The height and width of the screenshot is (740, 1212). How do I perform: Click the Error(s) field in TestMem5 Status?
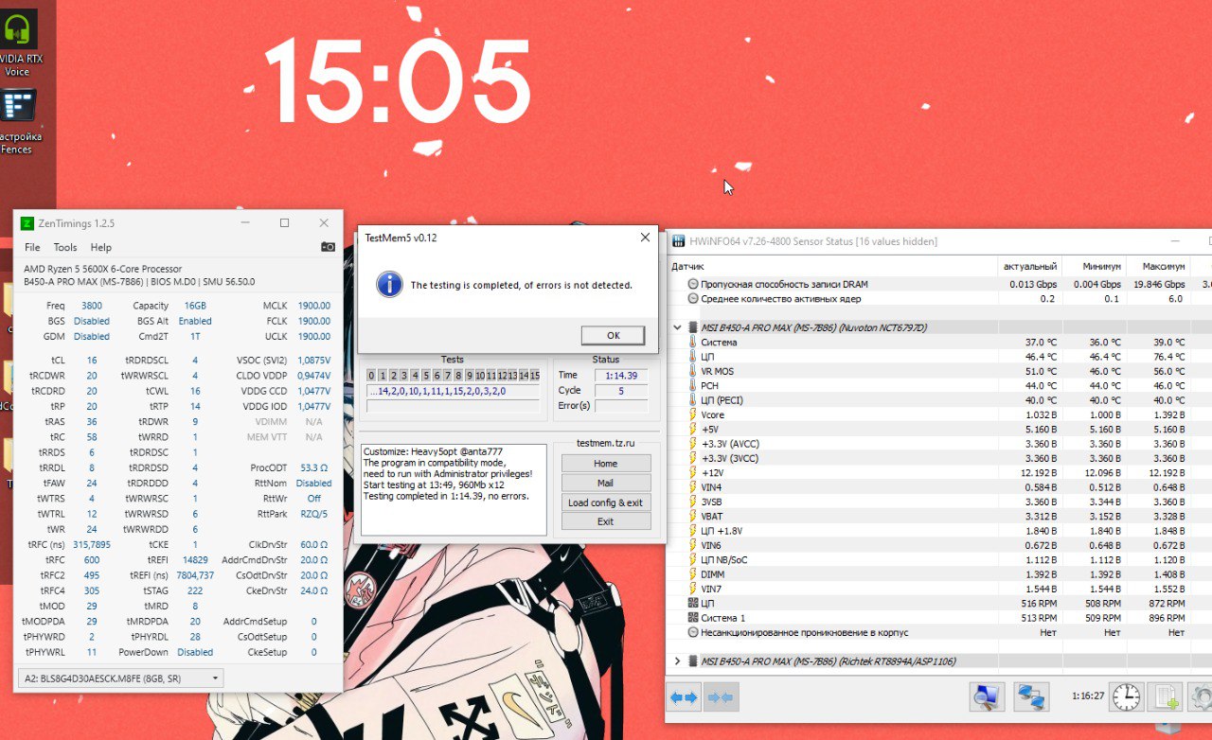(x=621, y=406)
